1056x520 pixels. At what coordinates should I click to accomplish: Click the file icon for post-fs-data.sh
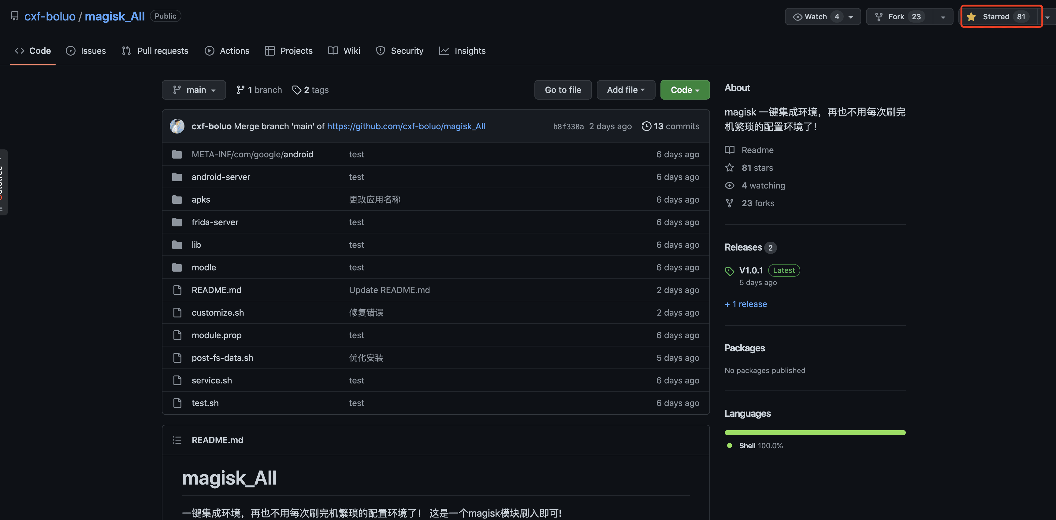tap(177, 357)
